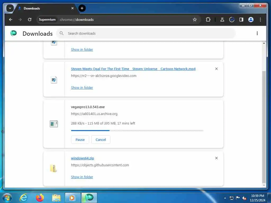The height and width of the screenshot is (203, 271).
Task: Remove windows64.zip from the list
Action: point(216,158)
